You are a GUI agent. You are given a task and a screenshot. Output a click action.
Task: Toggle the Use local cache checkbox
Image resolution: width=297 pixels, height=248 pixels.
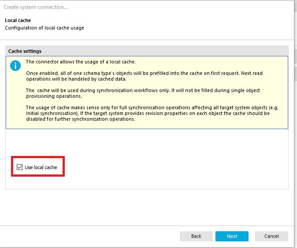tap(19, 167)
